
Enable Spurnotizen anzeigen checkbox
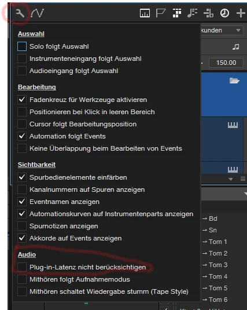pos(22,226)
